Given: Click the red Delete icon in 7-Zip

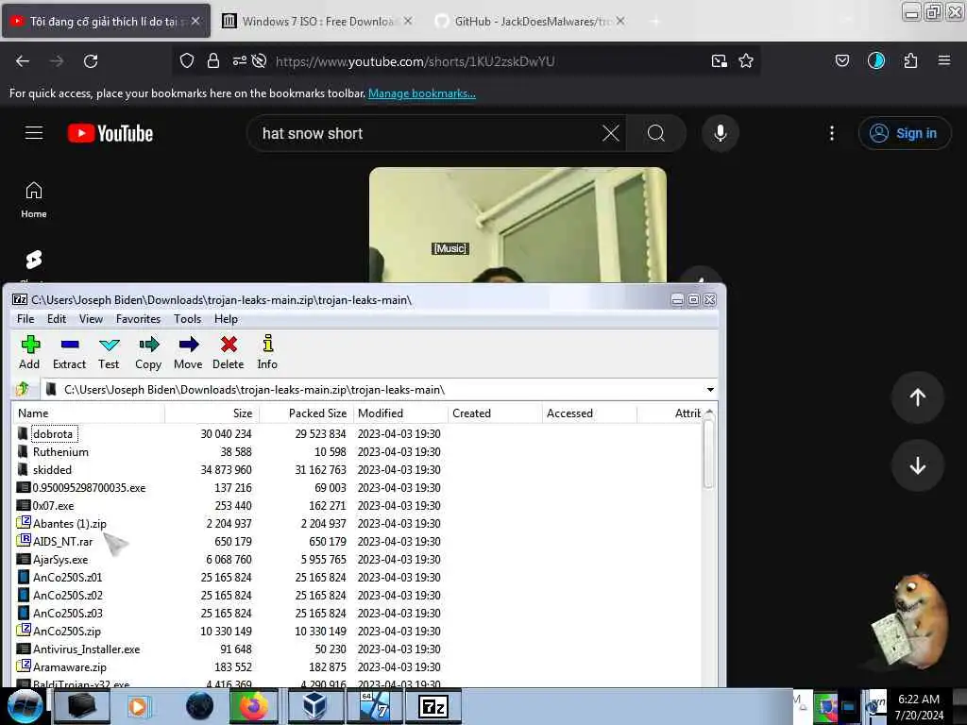Looking at the screenshot, I should (x=229, y=353).
